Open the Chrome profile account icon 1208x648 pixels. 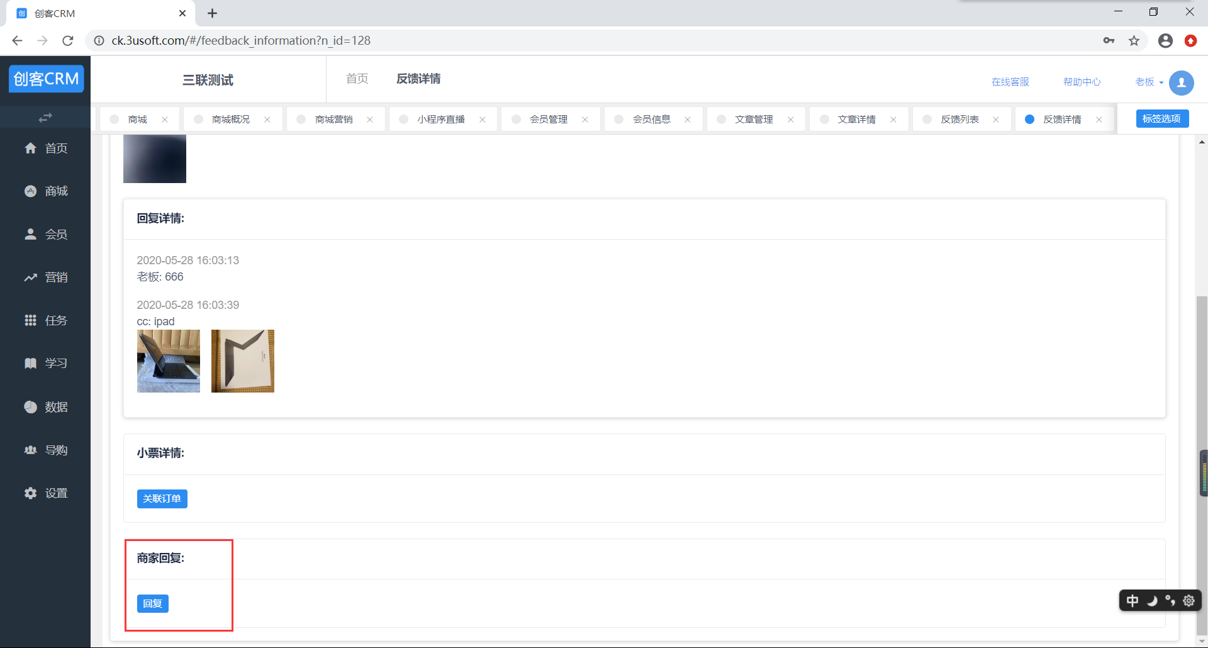pos(1165,41)
